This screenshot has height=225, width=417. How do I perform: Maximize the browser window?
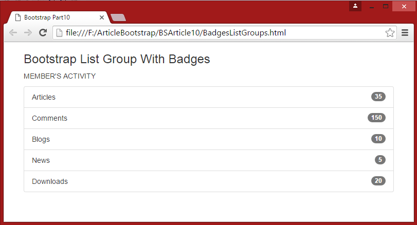(x=385, y=6)
